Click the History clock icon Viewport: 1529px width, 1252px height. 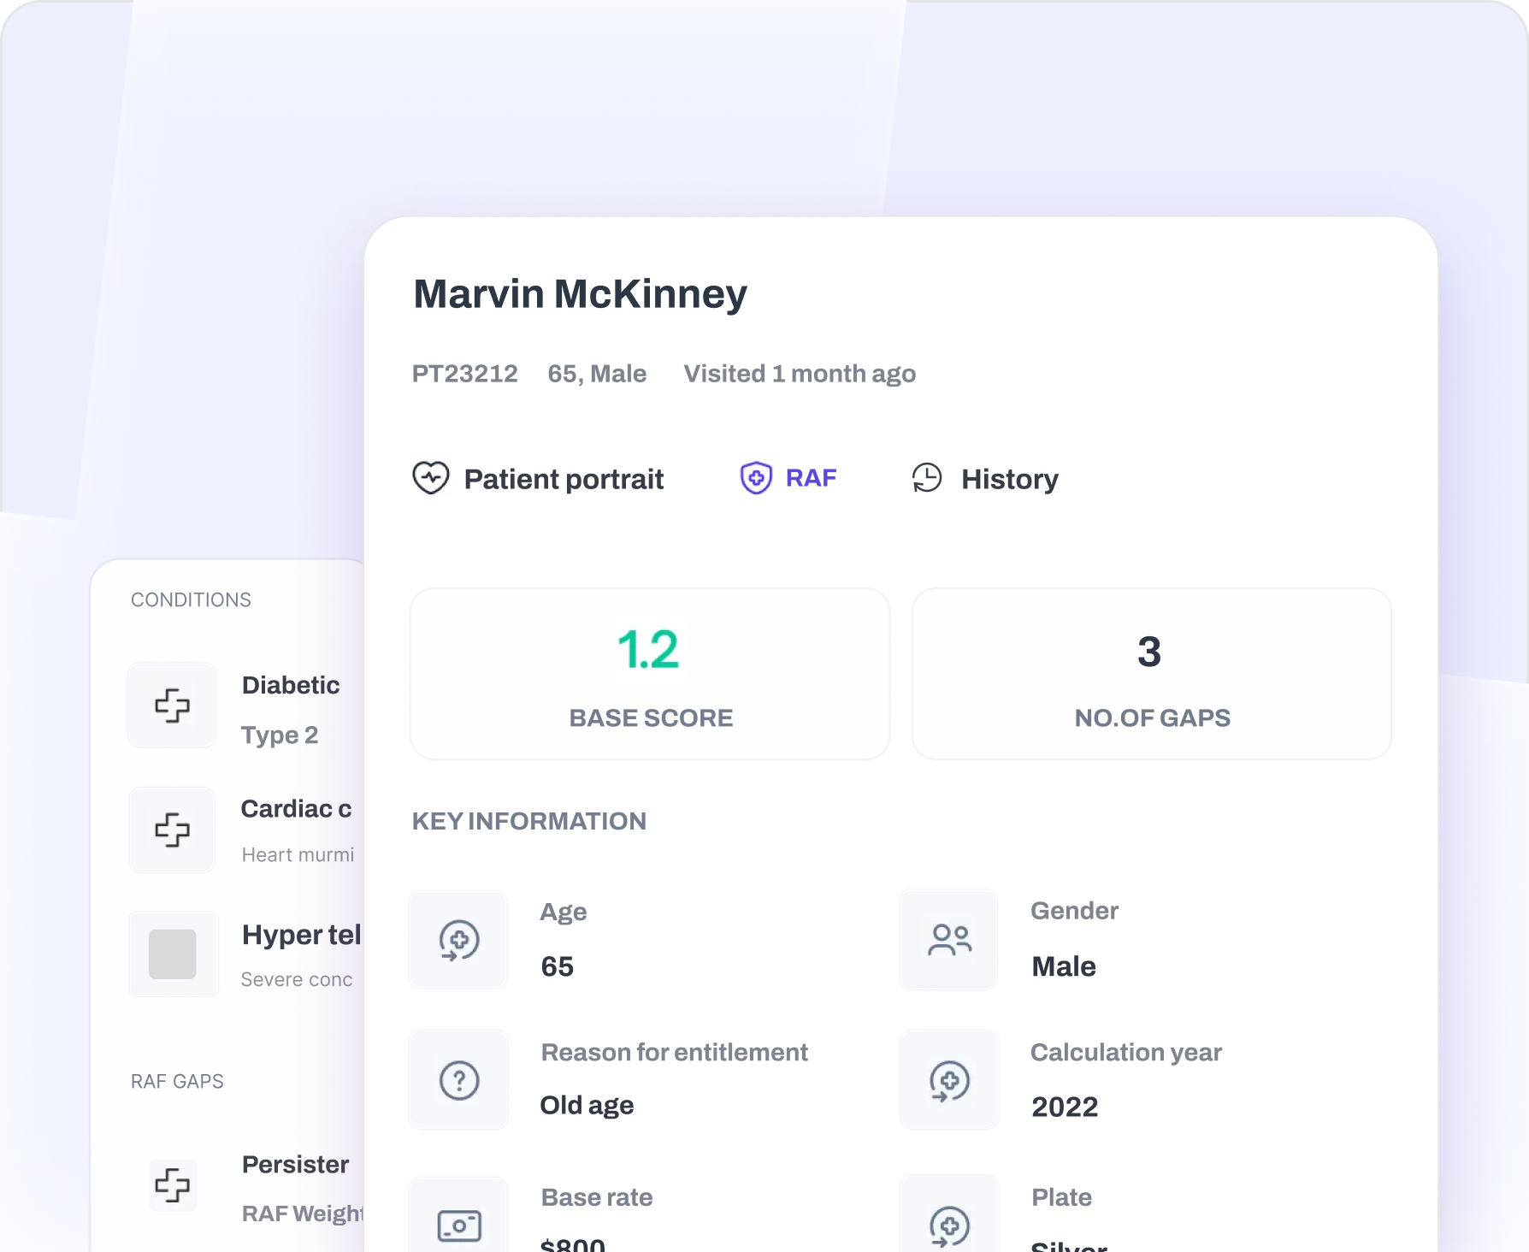(927, 478)
